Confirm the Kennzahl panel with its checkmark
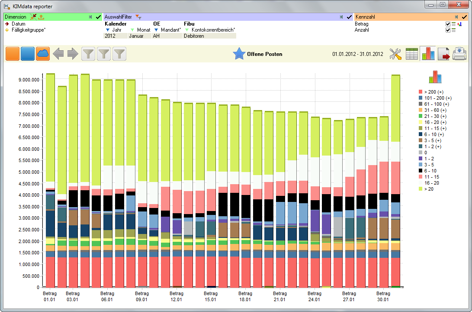The image size is (472, 312). click(464, 17)
